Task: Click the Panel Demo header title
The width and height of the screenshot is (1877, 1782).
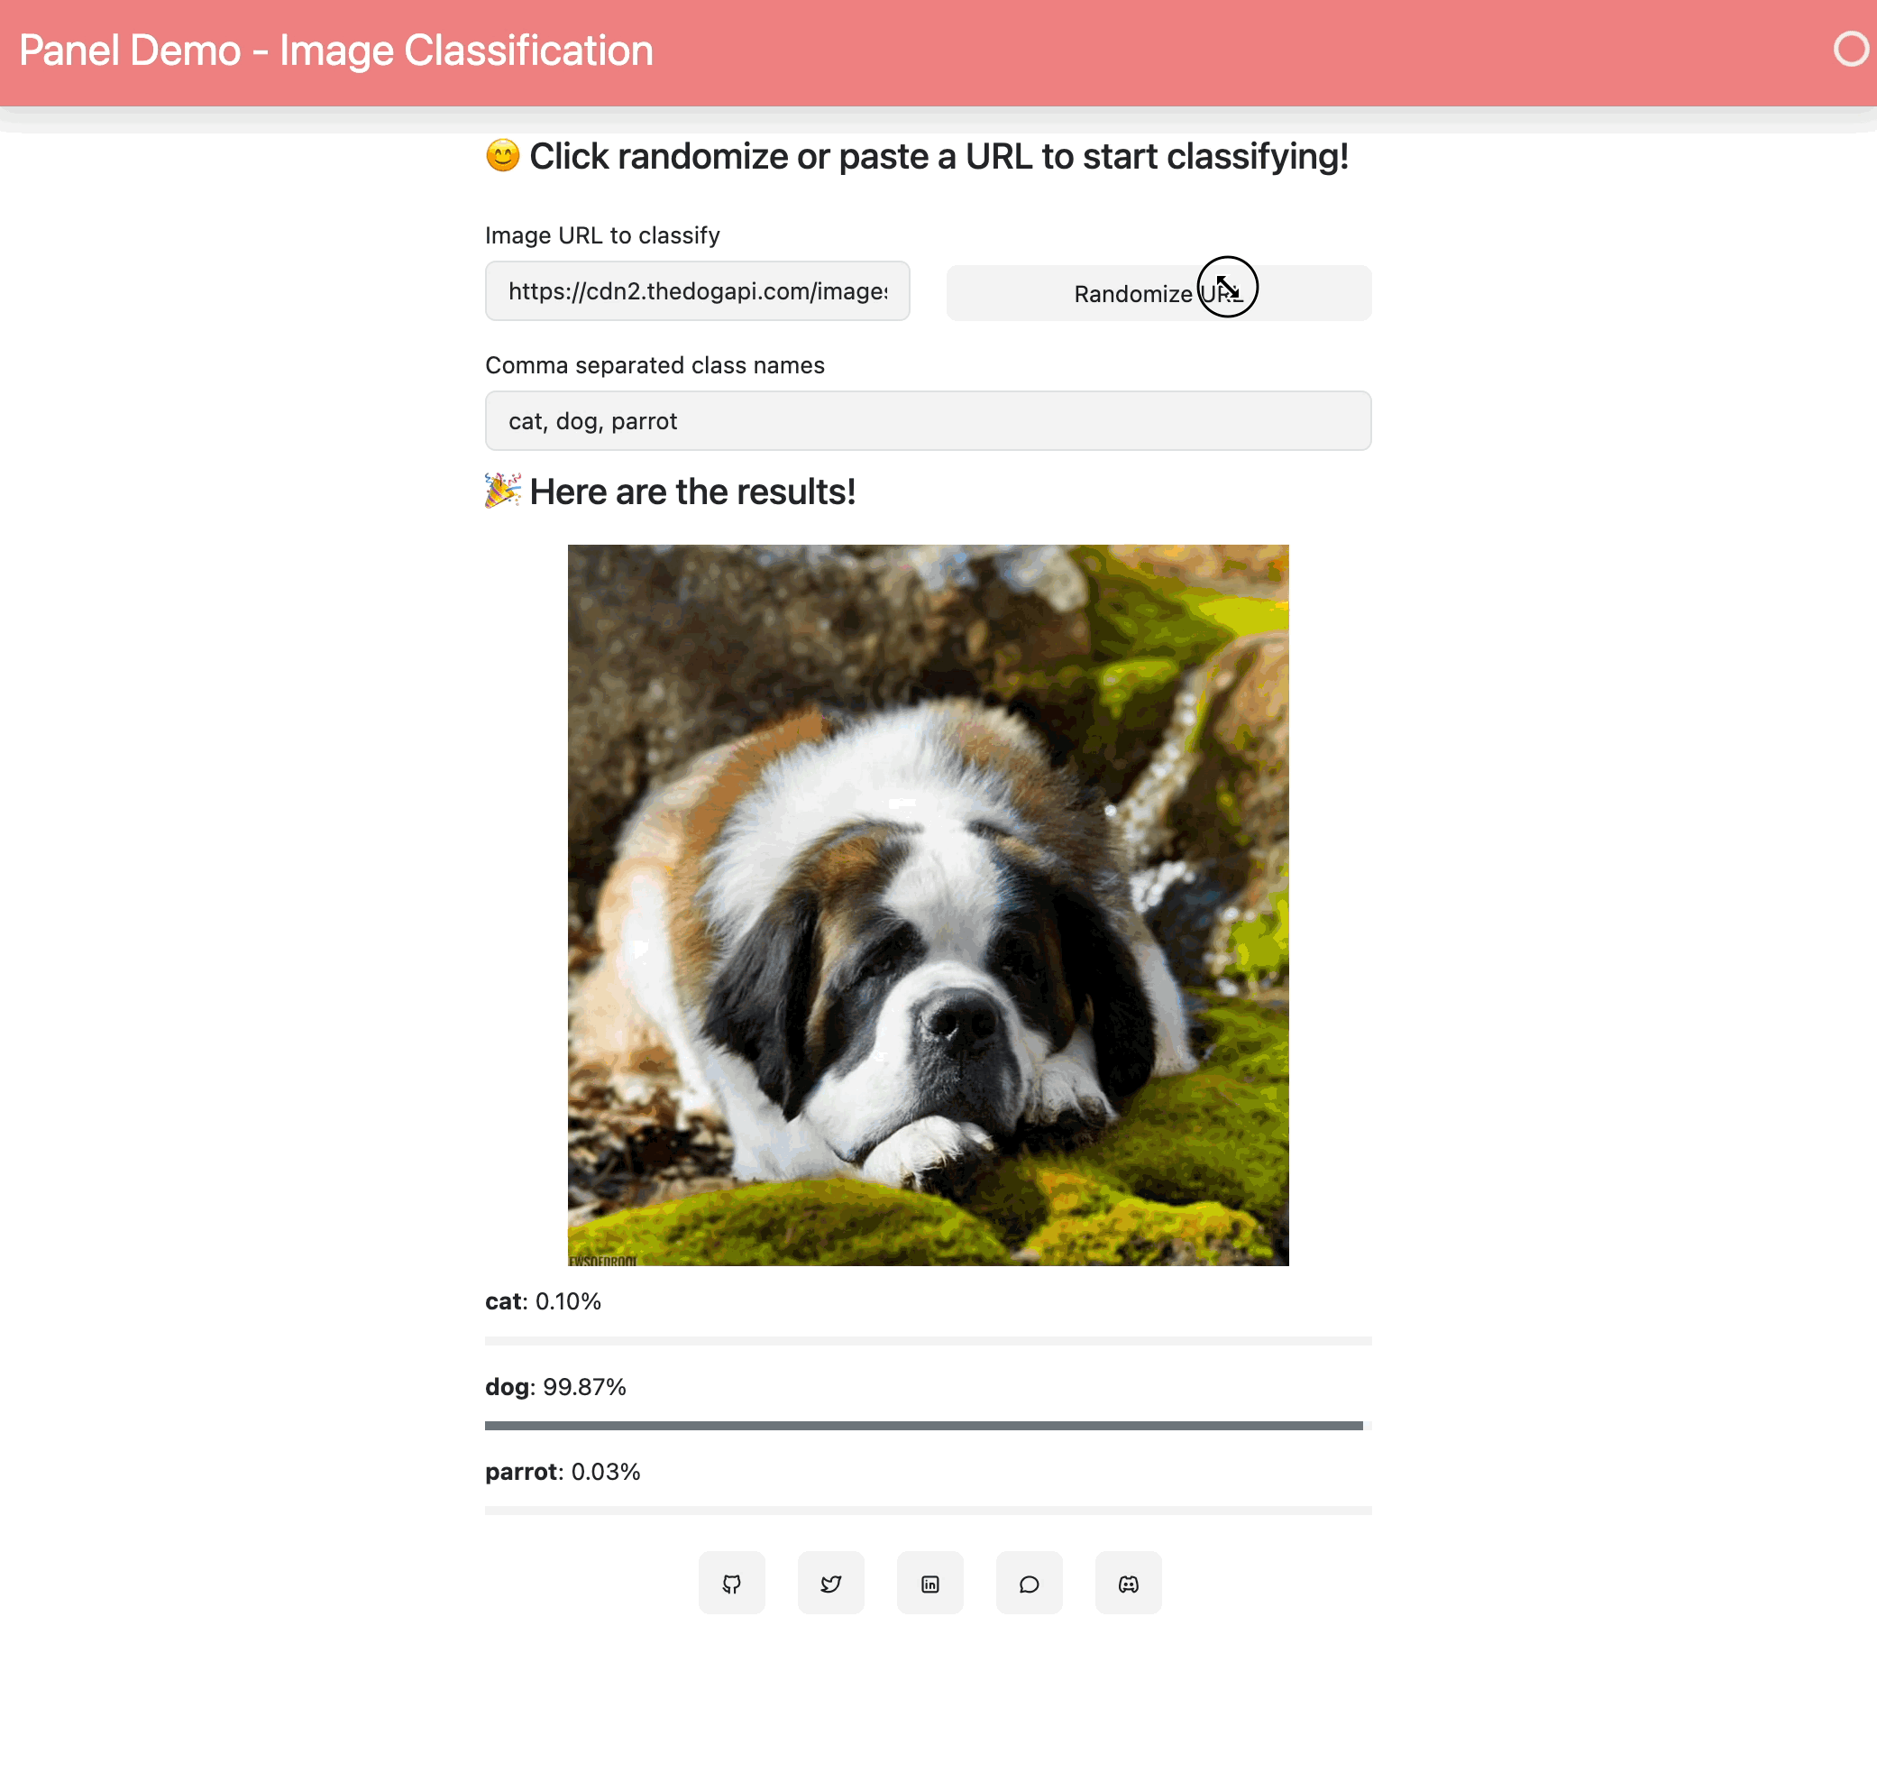Action: [336, 51]
